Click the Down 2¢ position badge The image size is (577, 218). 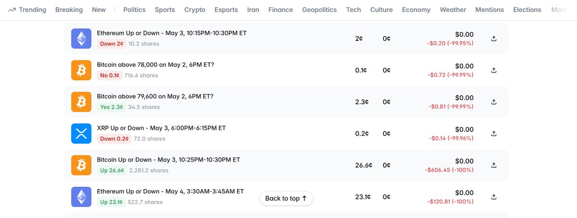coord(112,44)
